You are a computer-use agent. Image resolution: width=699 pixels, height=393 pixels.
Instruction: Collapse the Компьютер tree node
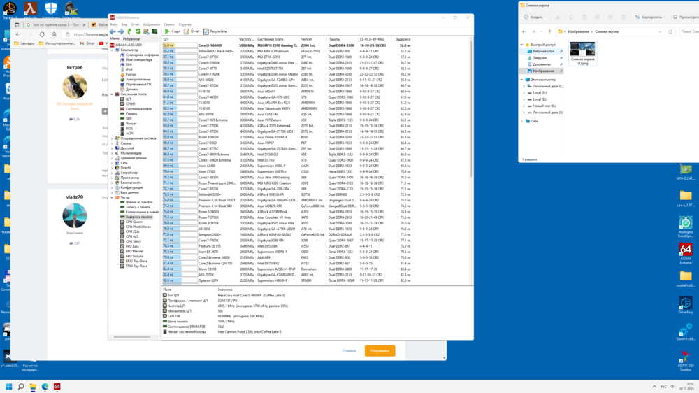pos(112,50)
